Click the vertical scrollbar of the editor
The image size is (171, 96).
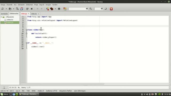[x=170, y=49]
